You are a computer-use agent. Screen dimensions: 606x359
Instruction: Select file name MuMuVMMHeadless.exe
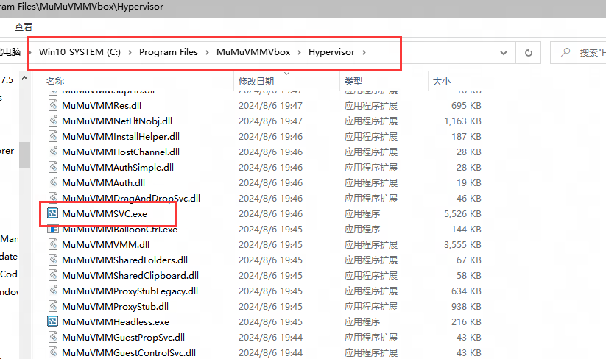[x=116, y=321]
